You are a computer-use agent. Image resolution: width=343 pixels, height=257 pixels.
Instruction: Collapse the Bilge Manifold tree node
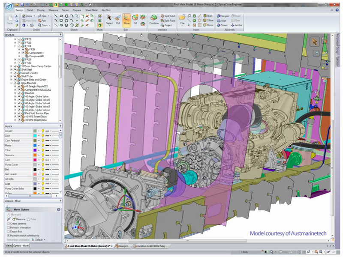point(11,84)
